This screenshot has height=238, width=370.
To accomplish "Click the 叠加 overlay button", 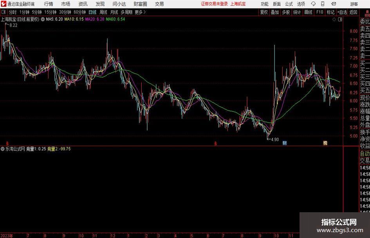I will coord(275,12).
